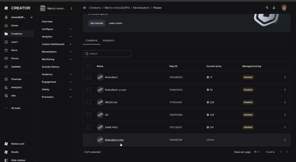The width and height of the screenshot is (296, 162).
Task: Click Monetization in the breadcrumb
Action: tap(141, 8)
